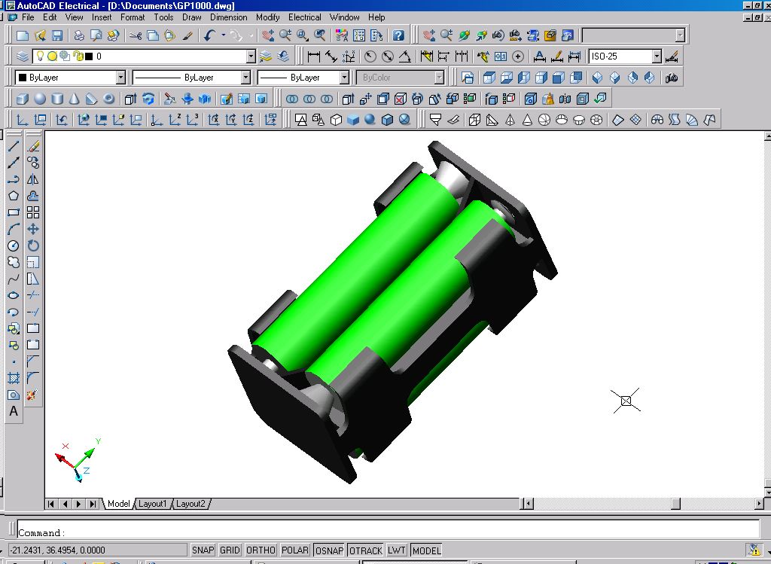Screen dimensions: 771x564
Task: Select the Polygon draw tool
Action: pos(14,196)
